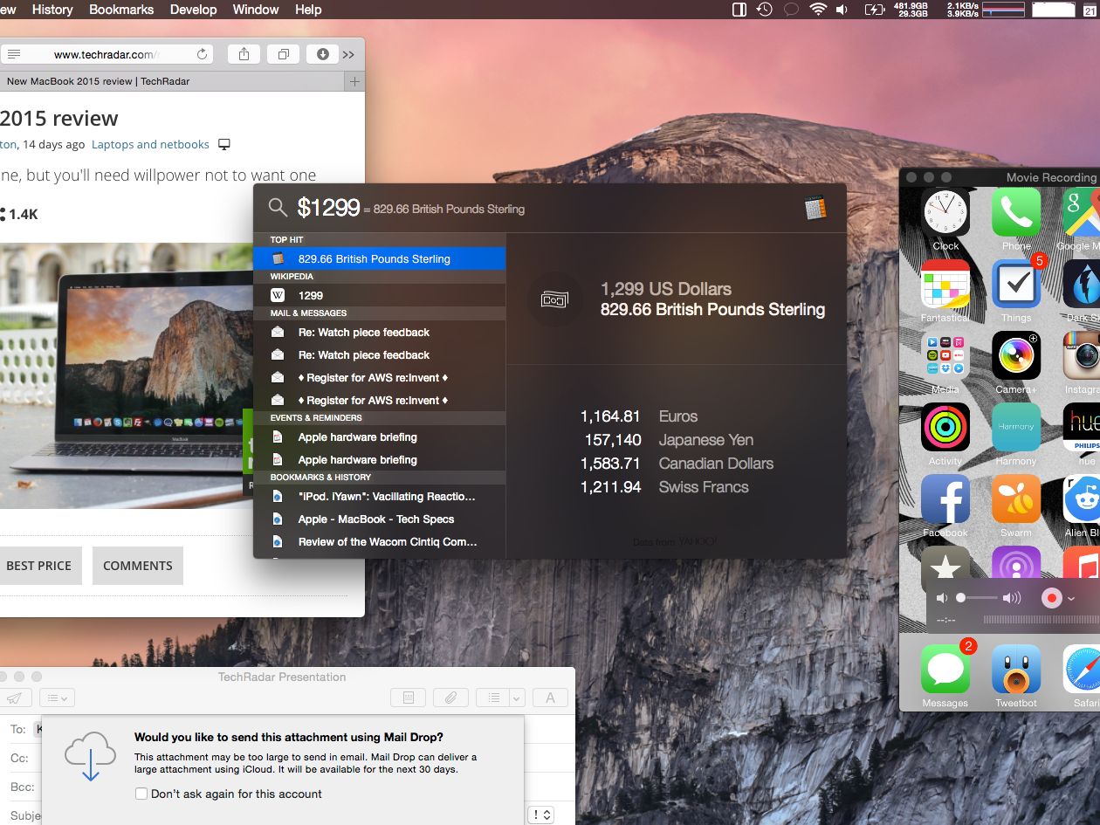The width and height of the screenshot is (1100, 825).
Task: Click the Spotlight magnifying glass icon
Action: point(278,208)
